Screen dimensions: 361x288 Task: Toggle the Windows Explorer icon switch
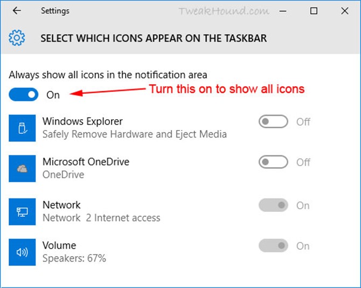(x=273, y=122)
